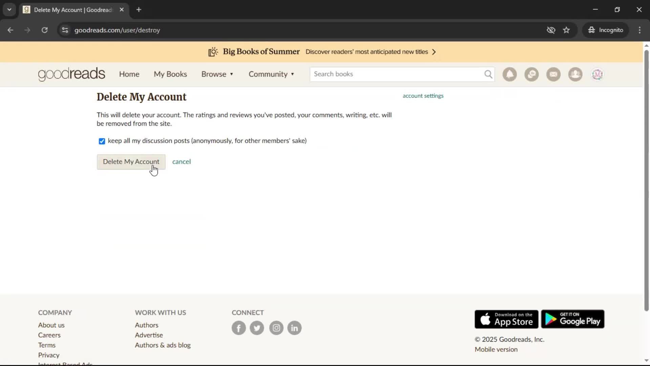
Task: Open the group discussions icon
Action: point(532,74)
